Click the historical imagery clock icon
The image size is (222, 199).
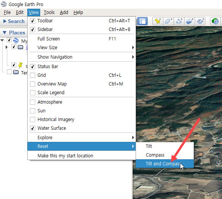(215, 21)
